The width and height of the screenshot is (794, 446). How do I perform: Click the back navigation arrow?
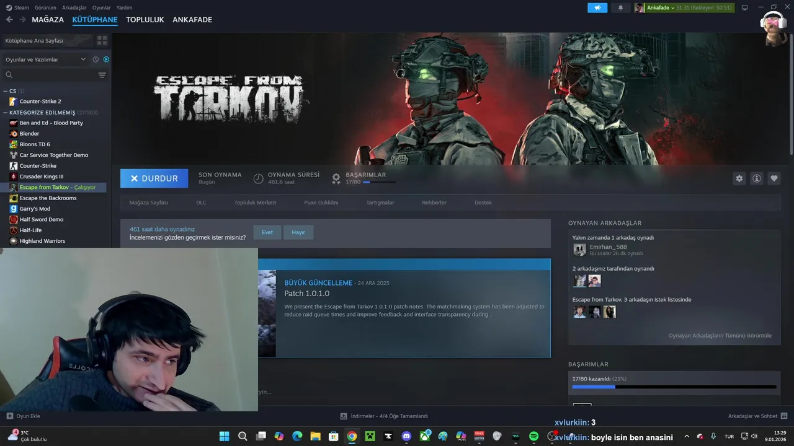tap(9, 20)
